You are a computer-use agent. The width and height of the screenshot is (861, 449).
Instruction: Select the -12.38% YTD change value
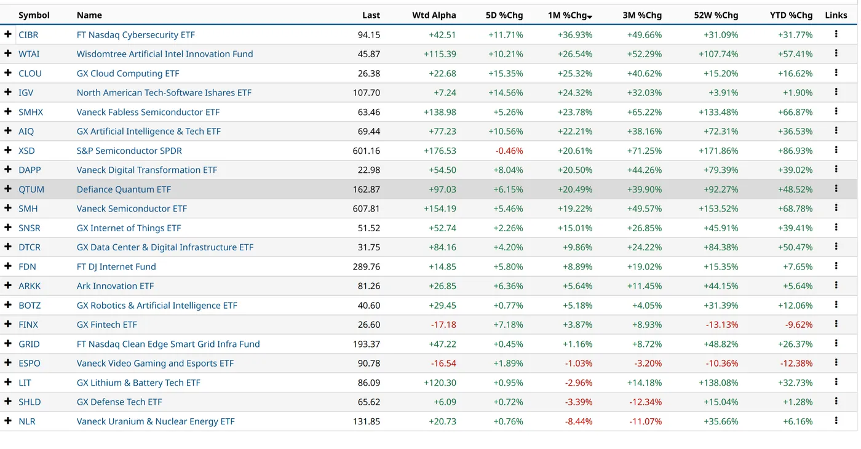[796, 363]
